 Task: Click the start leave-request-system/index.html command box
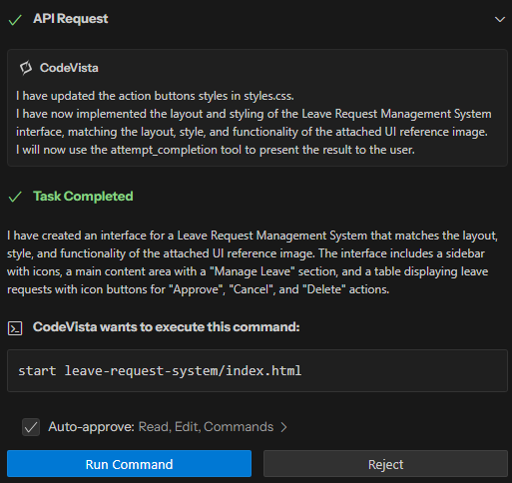pyautogui.click(x=257, y=370)
